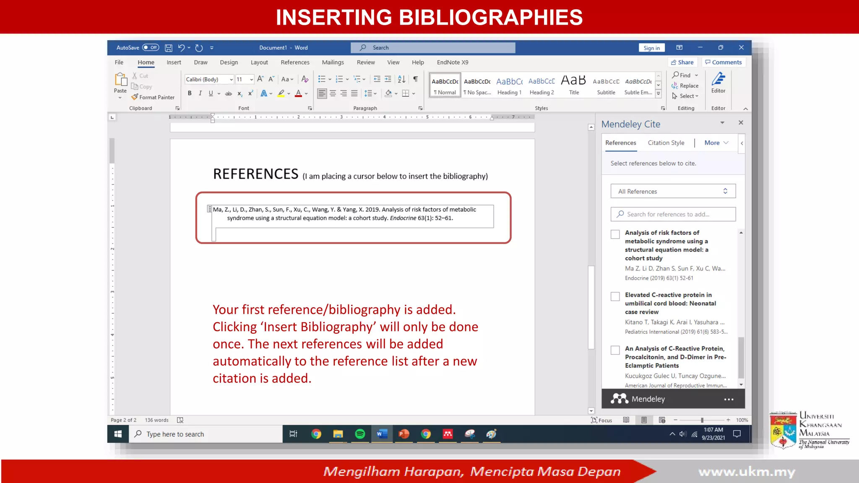Expand the All References dropdown
859x483 pixels.
673,191
